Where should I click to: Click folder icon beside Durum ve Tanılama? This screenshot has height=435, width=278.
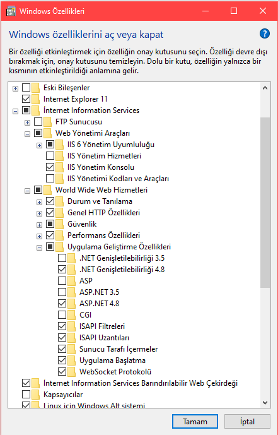click(x=59, y=201)
